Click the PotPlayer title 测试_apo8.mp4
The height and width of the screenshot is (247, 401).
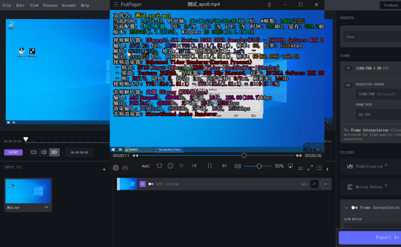[x=204, y=4]
